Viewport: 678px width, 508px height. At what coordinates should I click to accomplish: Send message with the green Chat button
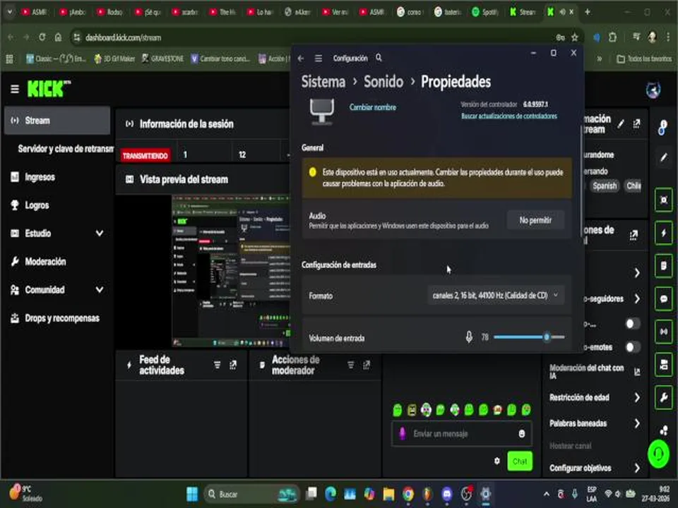pos(520,461)
